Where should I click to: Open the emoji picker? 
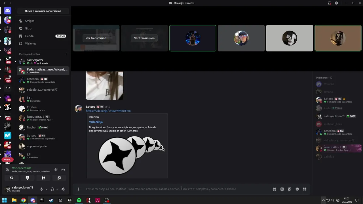[297, 189]
